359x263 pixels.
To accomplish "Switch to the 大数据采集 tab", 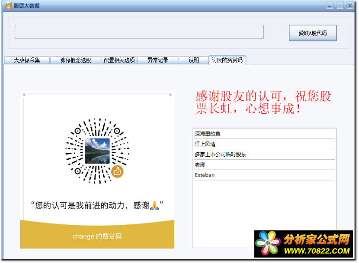I will point(27,60).
